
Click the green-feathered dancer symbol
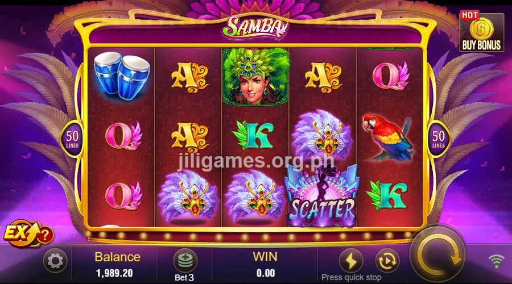pos(255,77)
